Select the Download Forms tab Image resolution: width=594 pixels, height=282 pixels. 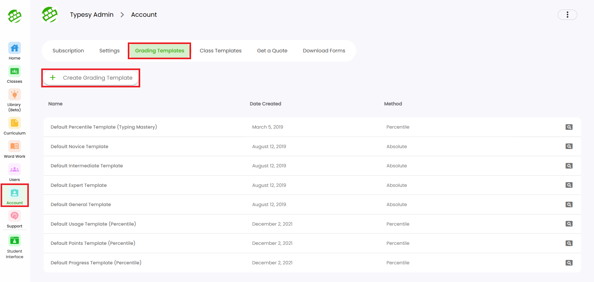(324, 51)
